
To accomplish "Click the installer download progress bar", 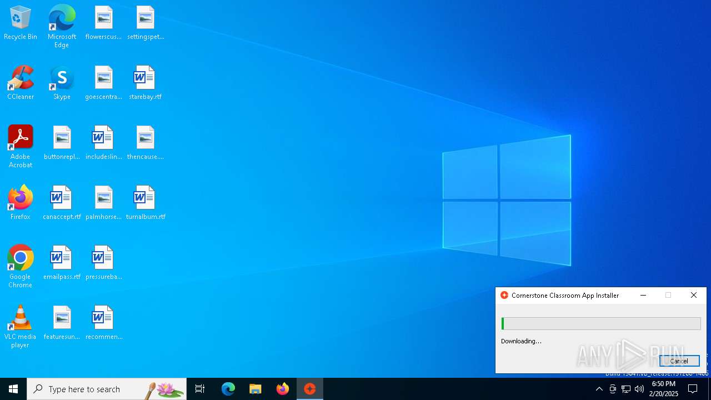I will 601,323.
